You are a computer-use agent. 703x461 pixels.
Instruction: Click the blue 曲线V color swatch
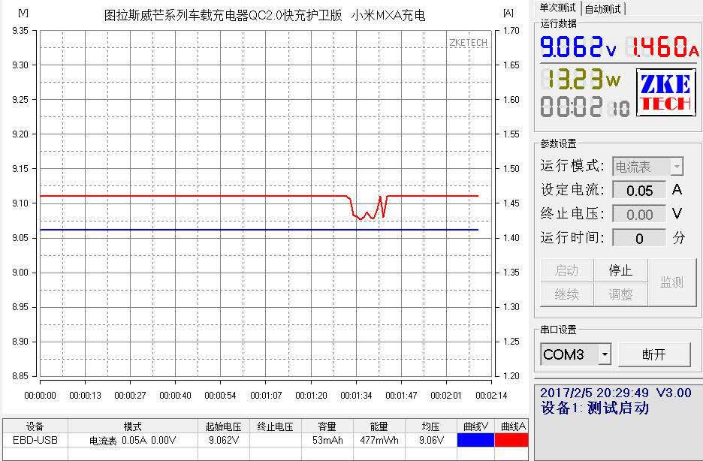coord(475,440)
